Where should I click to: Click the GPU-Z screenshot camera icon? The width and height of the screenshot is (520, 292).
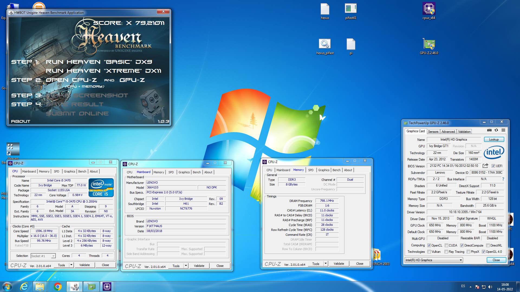489,130
